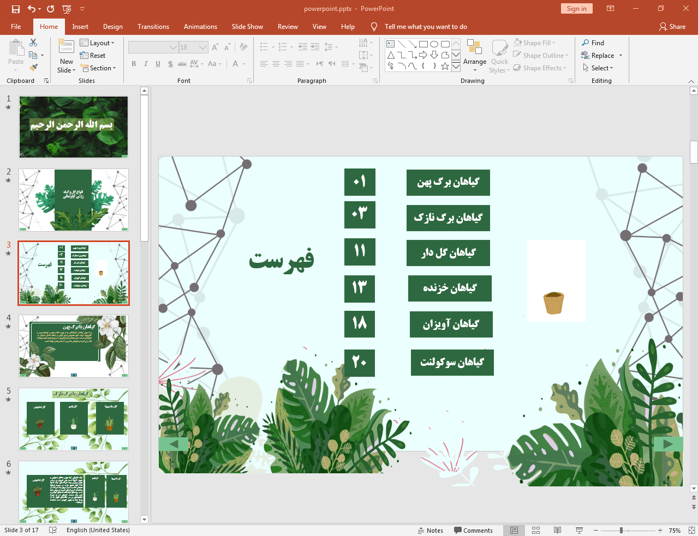Click the Sign in button
The width and height of the screenshot is (698, 536).
point(576,9)
